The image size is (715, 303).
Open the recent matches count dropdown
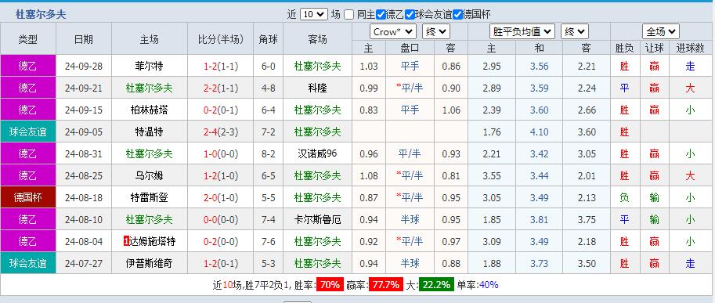click(x=314, y=14)
